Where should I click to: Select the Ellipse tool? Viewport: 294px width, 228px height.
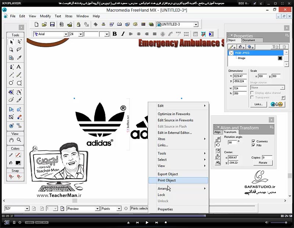pos(11,83)
